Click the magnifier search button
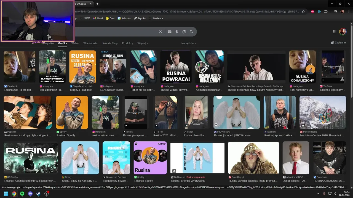The width and height of the screenshot is (353, 198). 191,32
